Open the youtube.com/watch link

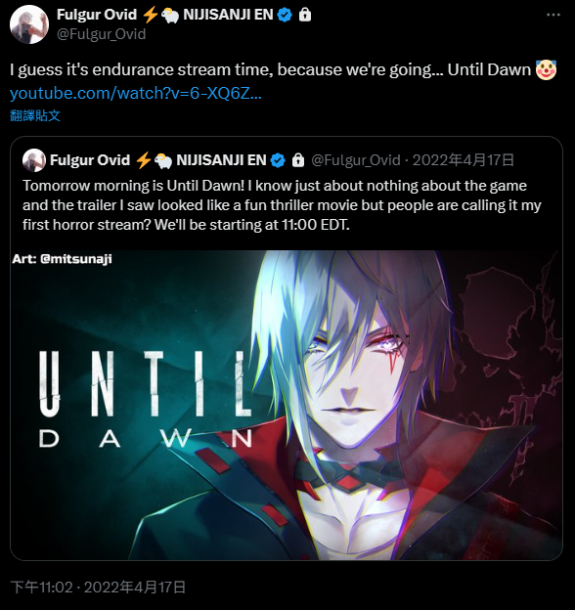pos(136,94)
